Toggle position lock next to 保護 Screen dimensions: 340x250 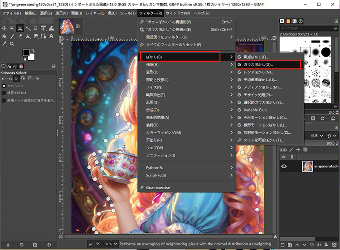298,150
